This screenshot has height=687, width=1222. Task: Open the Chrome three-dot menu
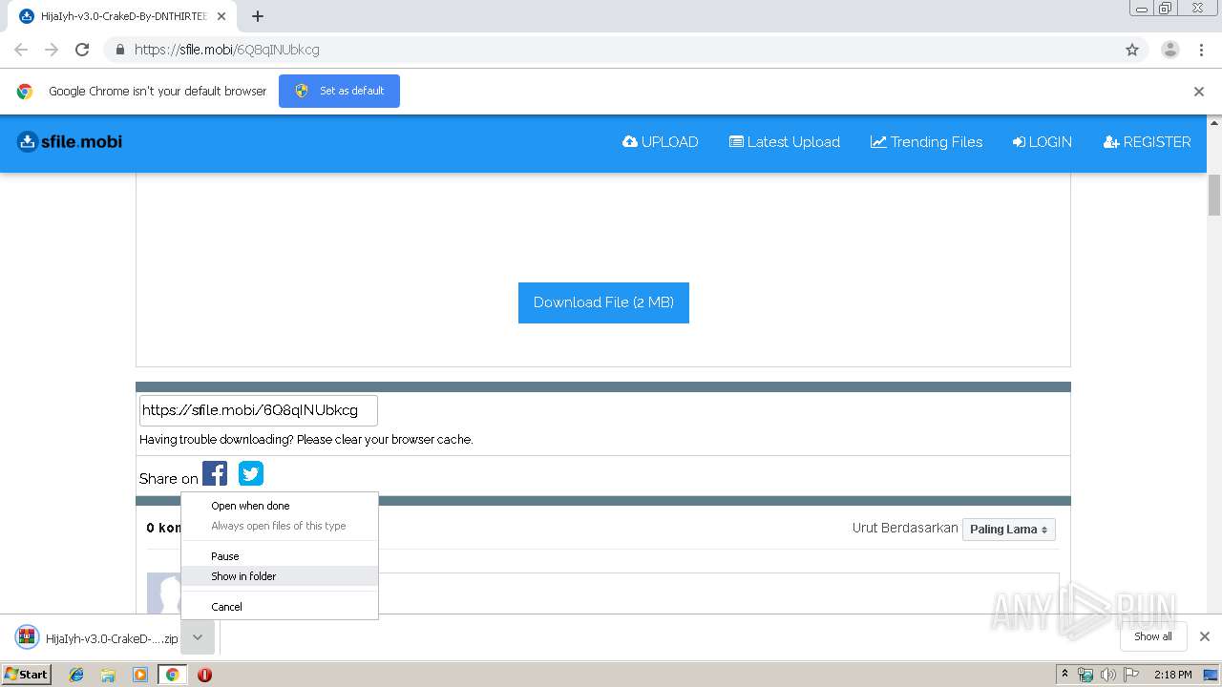pos(1201,50)
